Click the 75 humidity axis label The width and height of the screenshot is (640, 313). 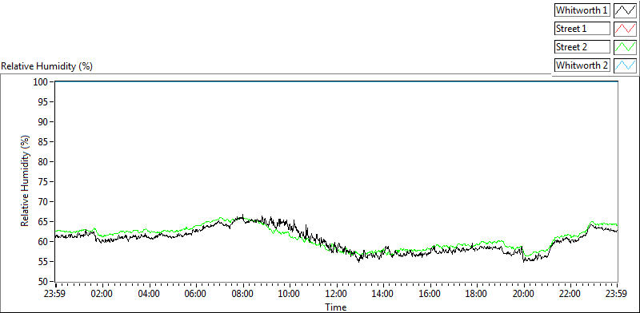pos(44,182)
